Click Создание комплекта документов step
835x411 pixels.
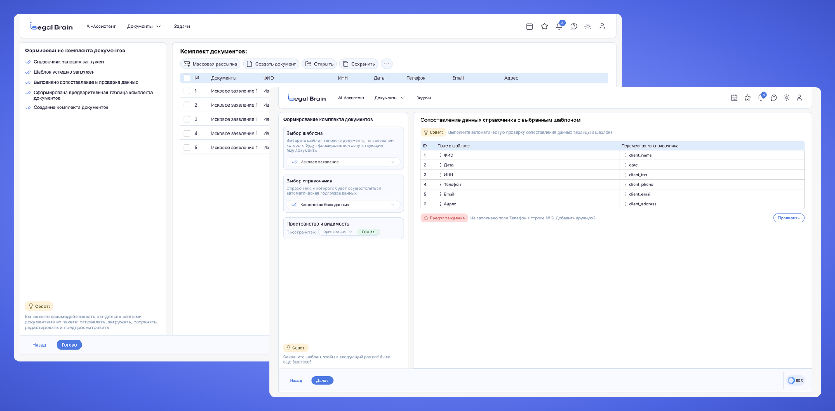(71, 108)
